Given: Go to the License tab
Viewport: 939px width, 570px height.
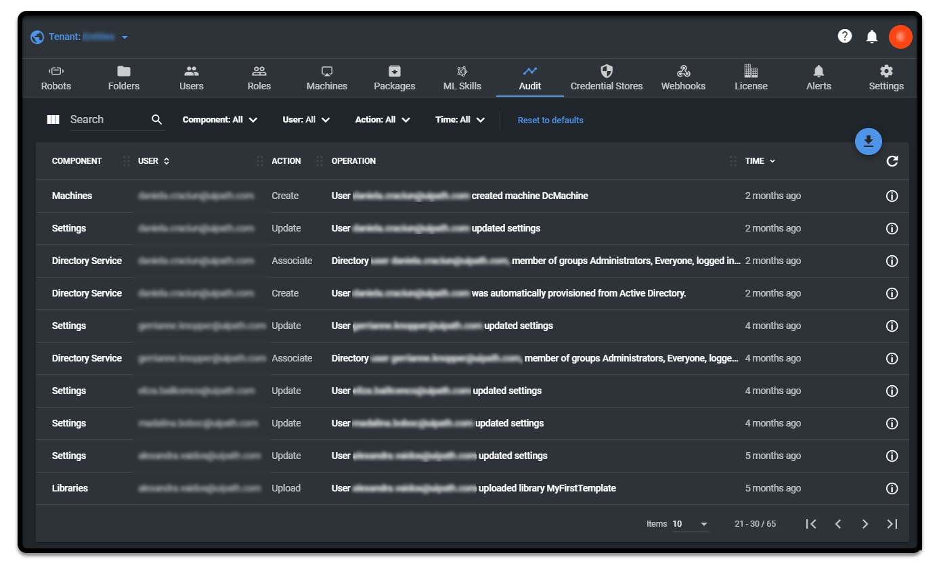Looking at the screenshot, I should click(x=751, y=77).
